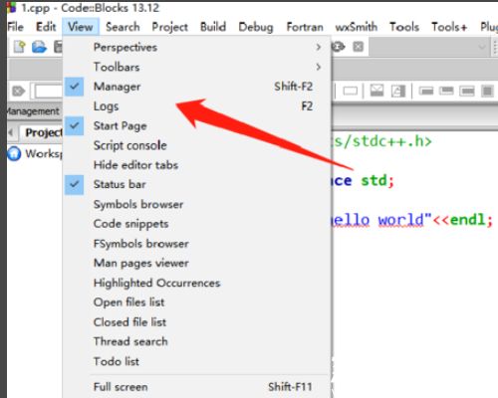Click the document icon beside the envelope
The width and height of the screenshot is (498, 398).
(398, 91)
